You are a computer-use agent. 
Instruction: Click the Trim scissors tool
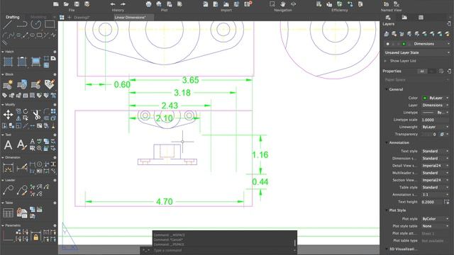tap(36, 115)
